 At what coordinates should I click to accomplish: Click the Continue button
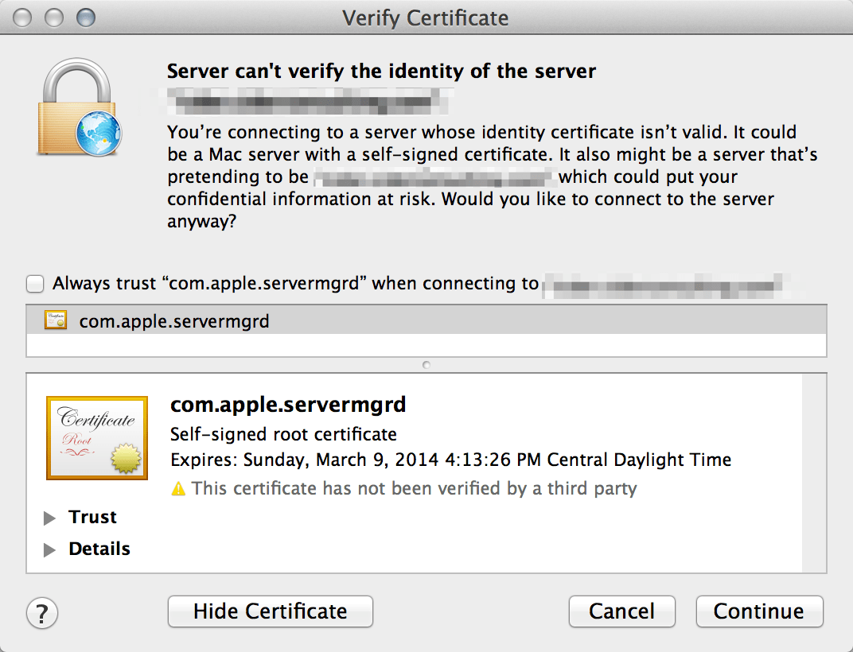tap(759, 611)
